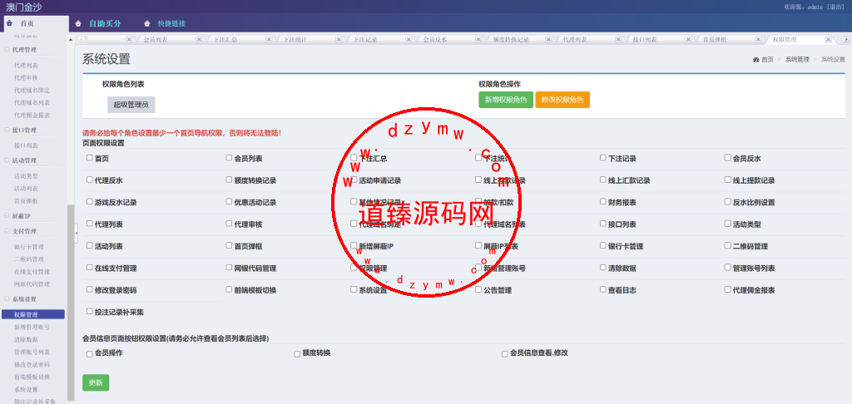The image size is (852, 404).
Task: Enable the 额度转换 button permission checkbox
Action: pyautogui.click(x=297, y=354)
